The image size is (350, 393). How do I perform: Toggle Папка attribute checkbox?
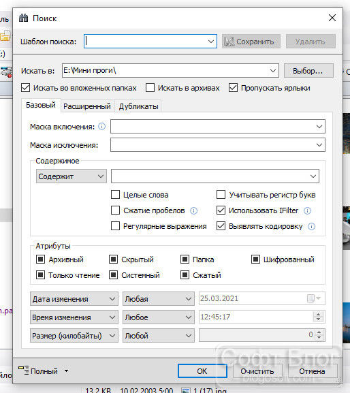coord(185,259)
